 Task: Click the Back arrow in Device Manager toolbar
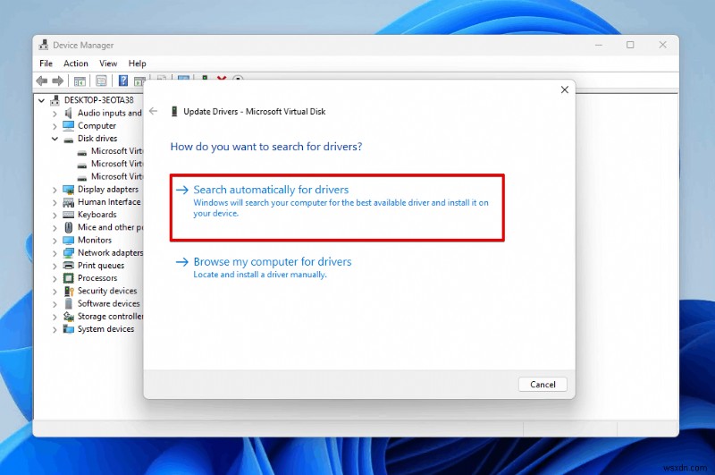tap(41, 81)
